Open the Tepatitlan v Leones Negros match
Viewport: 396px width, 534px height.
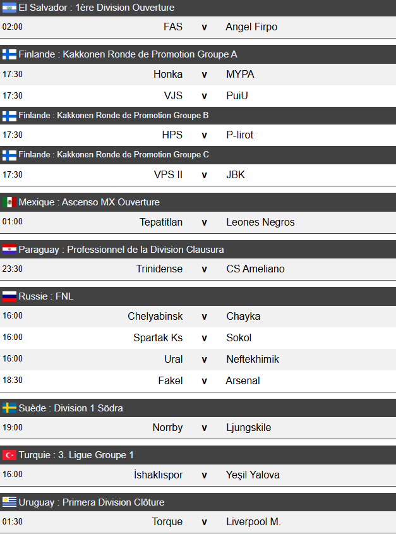pos(203,222)
